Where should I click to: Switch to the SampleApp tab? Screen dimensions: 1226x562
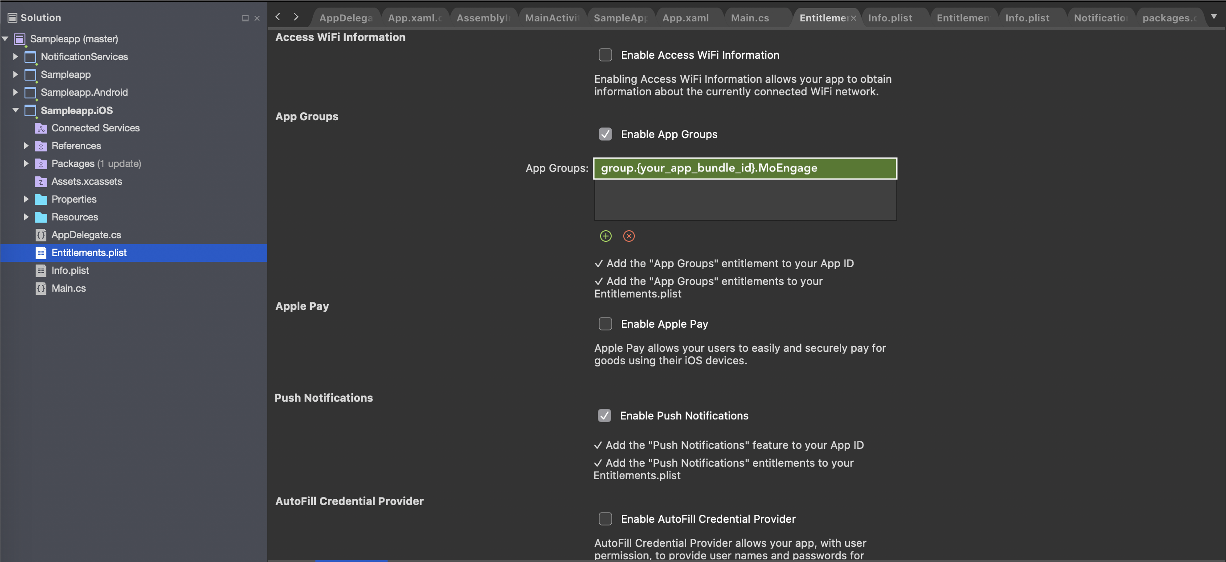pos(620,18)
